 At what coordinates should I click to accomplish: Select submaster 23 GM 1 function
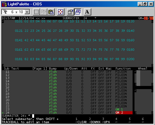tap(119, 110)
